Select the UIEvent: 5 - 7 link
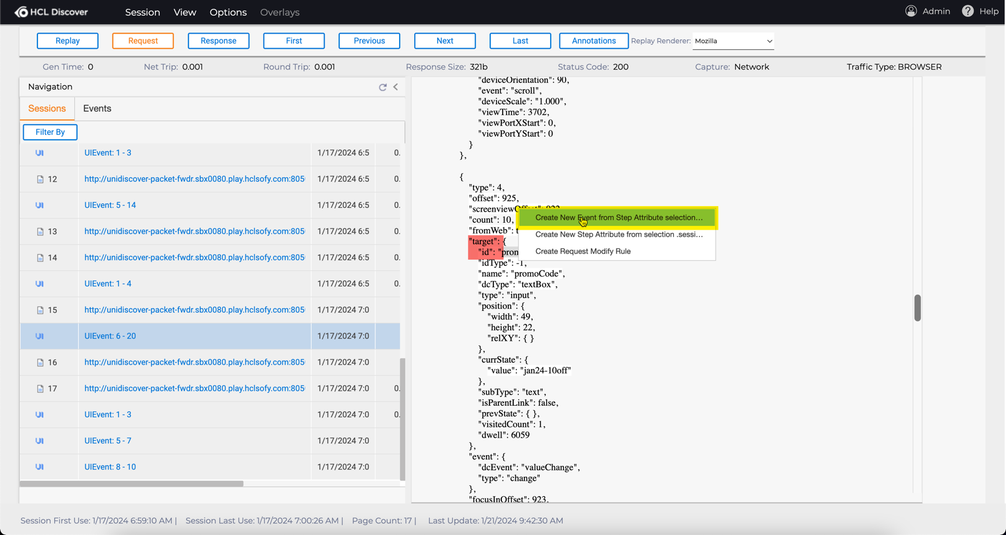 (x=108, y=441)
